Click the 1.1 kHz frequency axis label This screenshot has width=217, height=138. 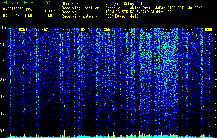pos(3,45)
